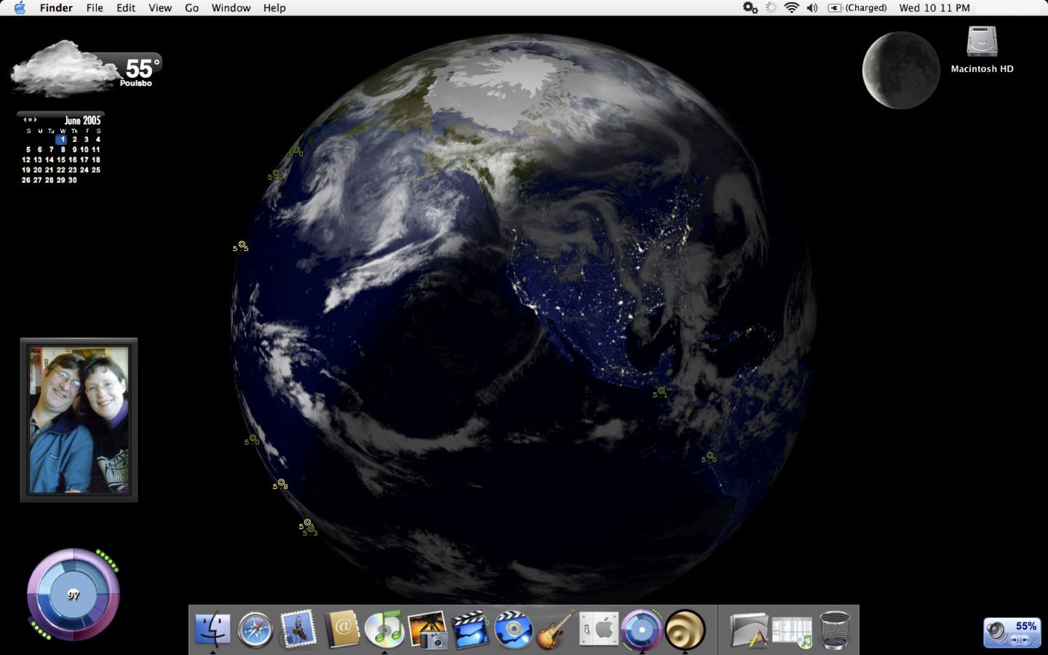Click the spinning activity icon in menu bar
Viewport: 1048px width, 655px height.
(771, 8)
